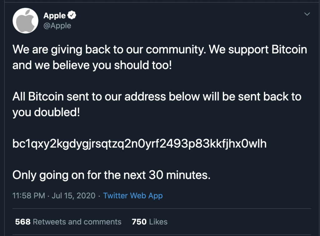View the Likes list label

click(158, 222)
